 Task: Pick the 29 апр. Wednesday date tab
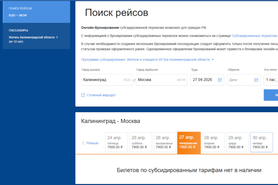(237, 142)
